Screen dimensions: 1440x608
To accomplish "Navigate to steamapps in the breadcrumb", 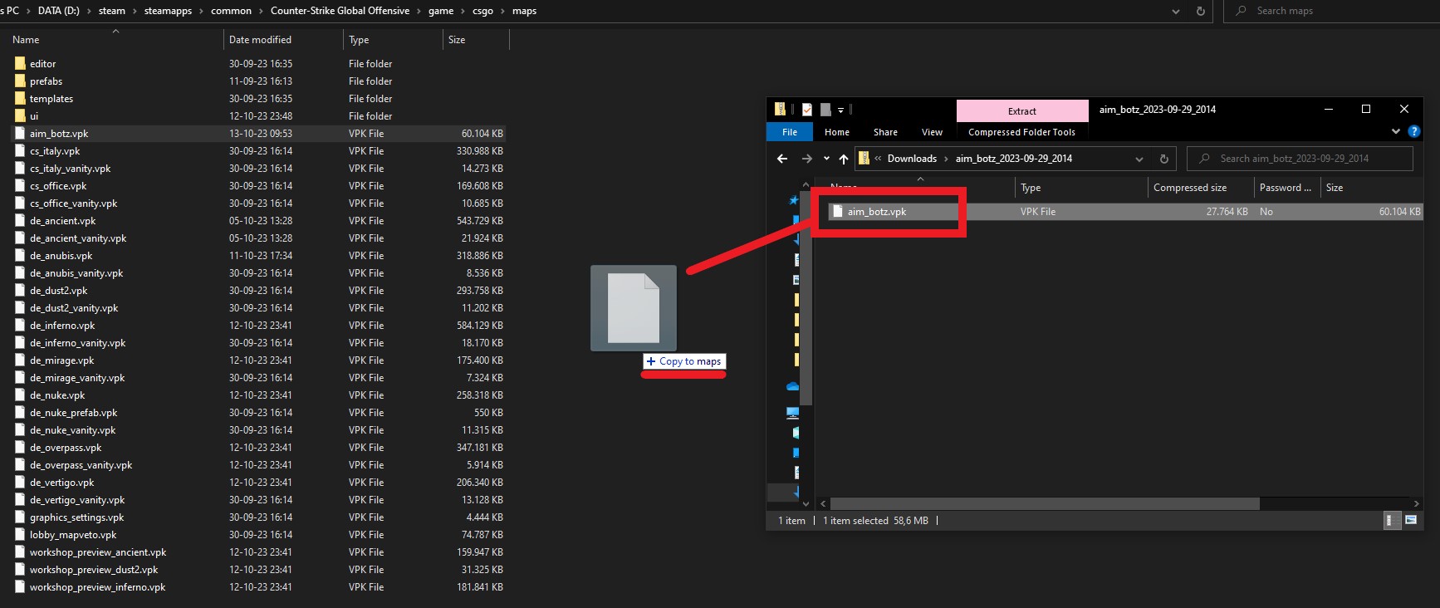I will click(168, 11).
